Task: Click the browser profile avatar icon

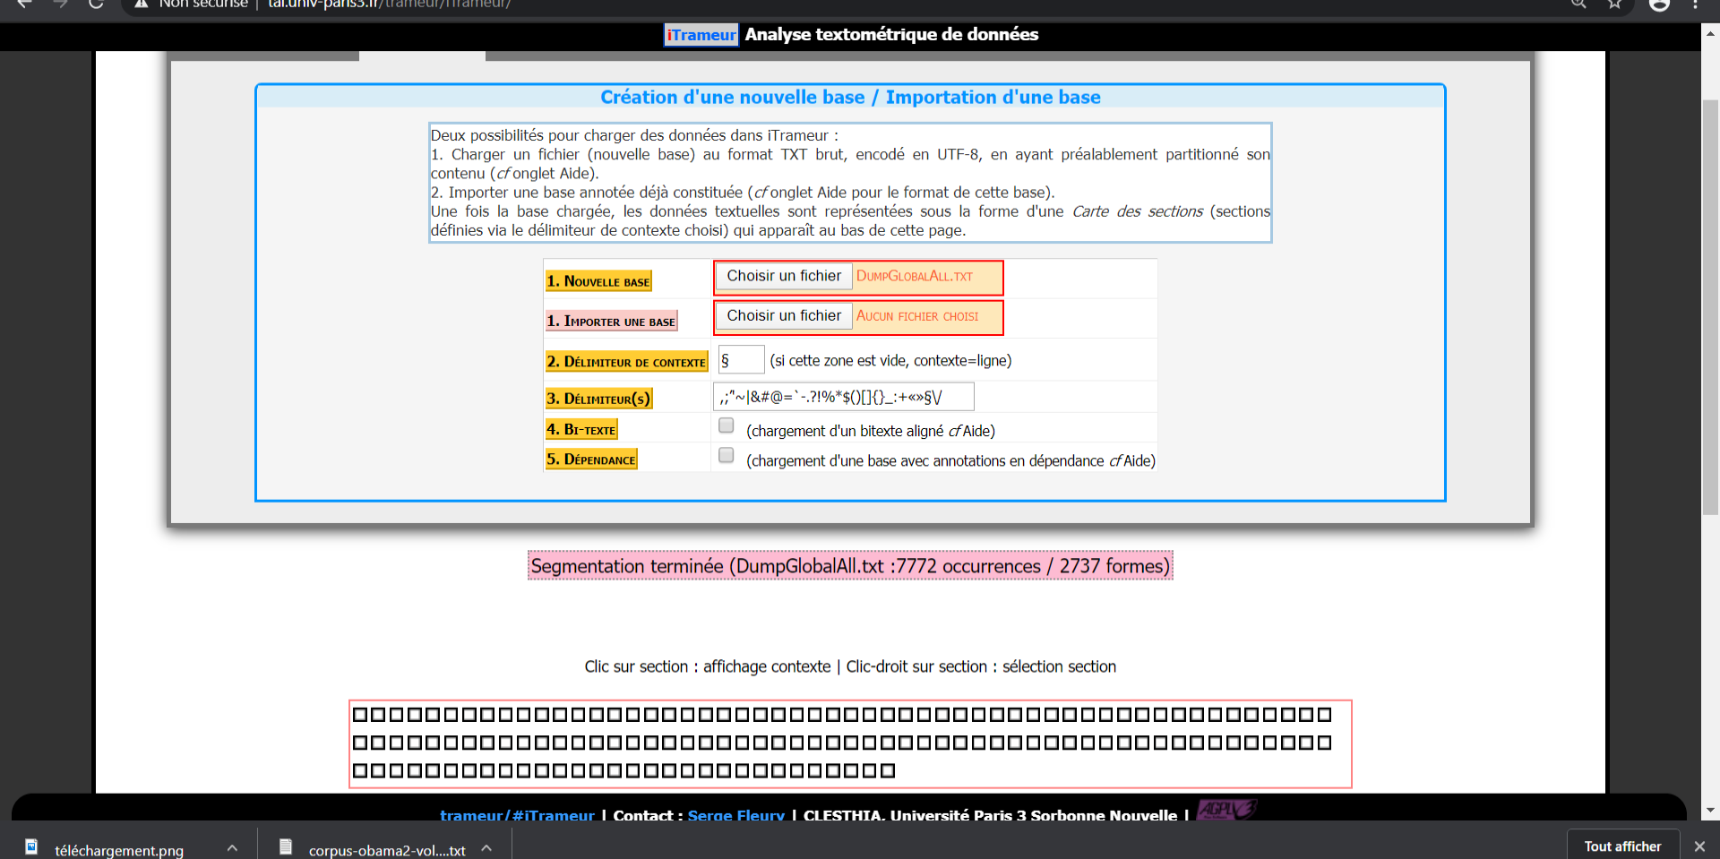Action: click(x=1660, y=4)
